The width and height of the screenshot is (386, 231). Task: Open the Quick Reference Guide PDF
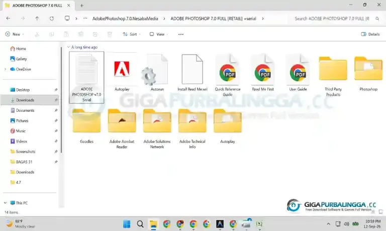pos(228,75)
